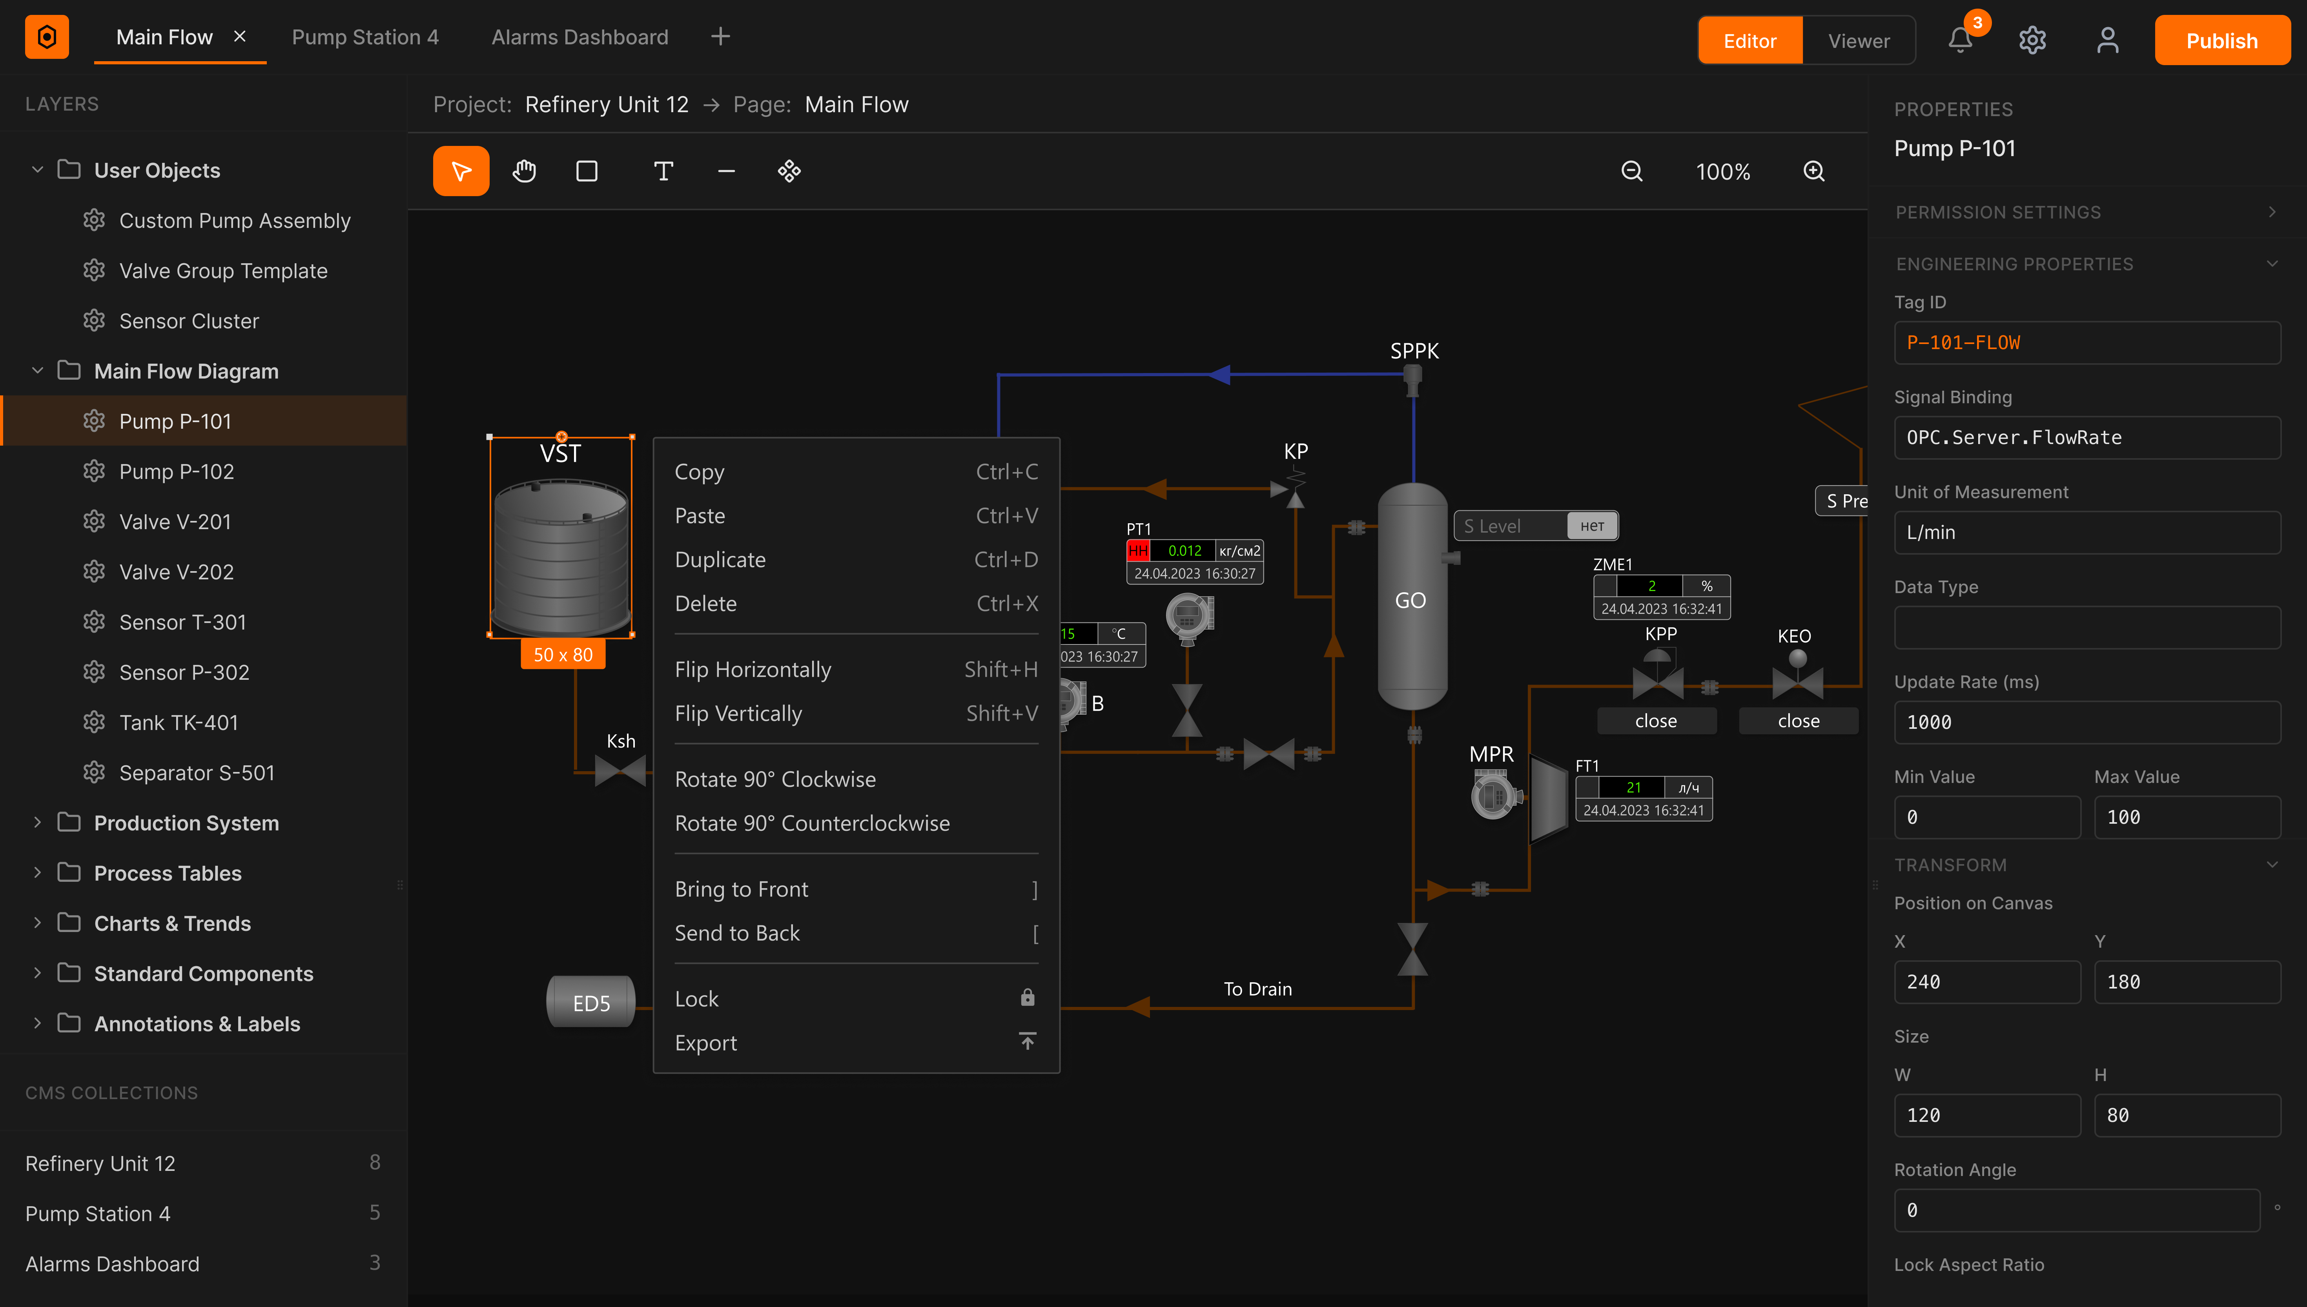Select Valve V-201 layer

[x=203, y=522]
